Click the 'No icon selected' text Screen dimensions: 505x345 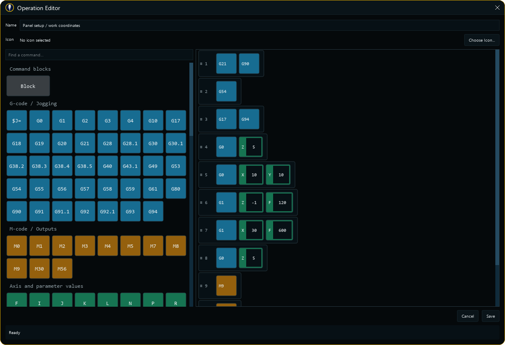tap(35, 40)
